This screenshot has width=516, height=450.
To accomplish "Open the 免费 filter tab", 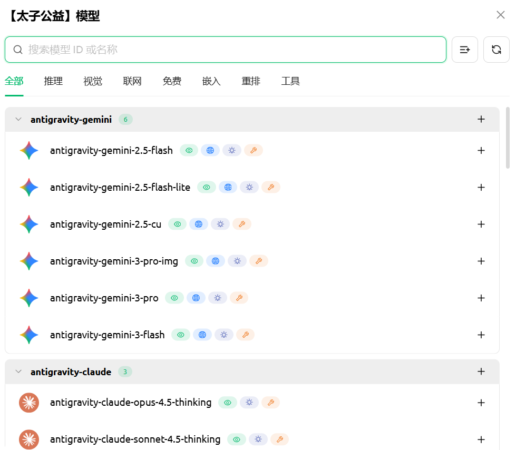I will pyautogui.click(x=172, y=81).
